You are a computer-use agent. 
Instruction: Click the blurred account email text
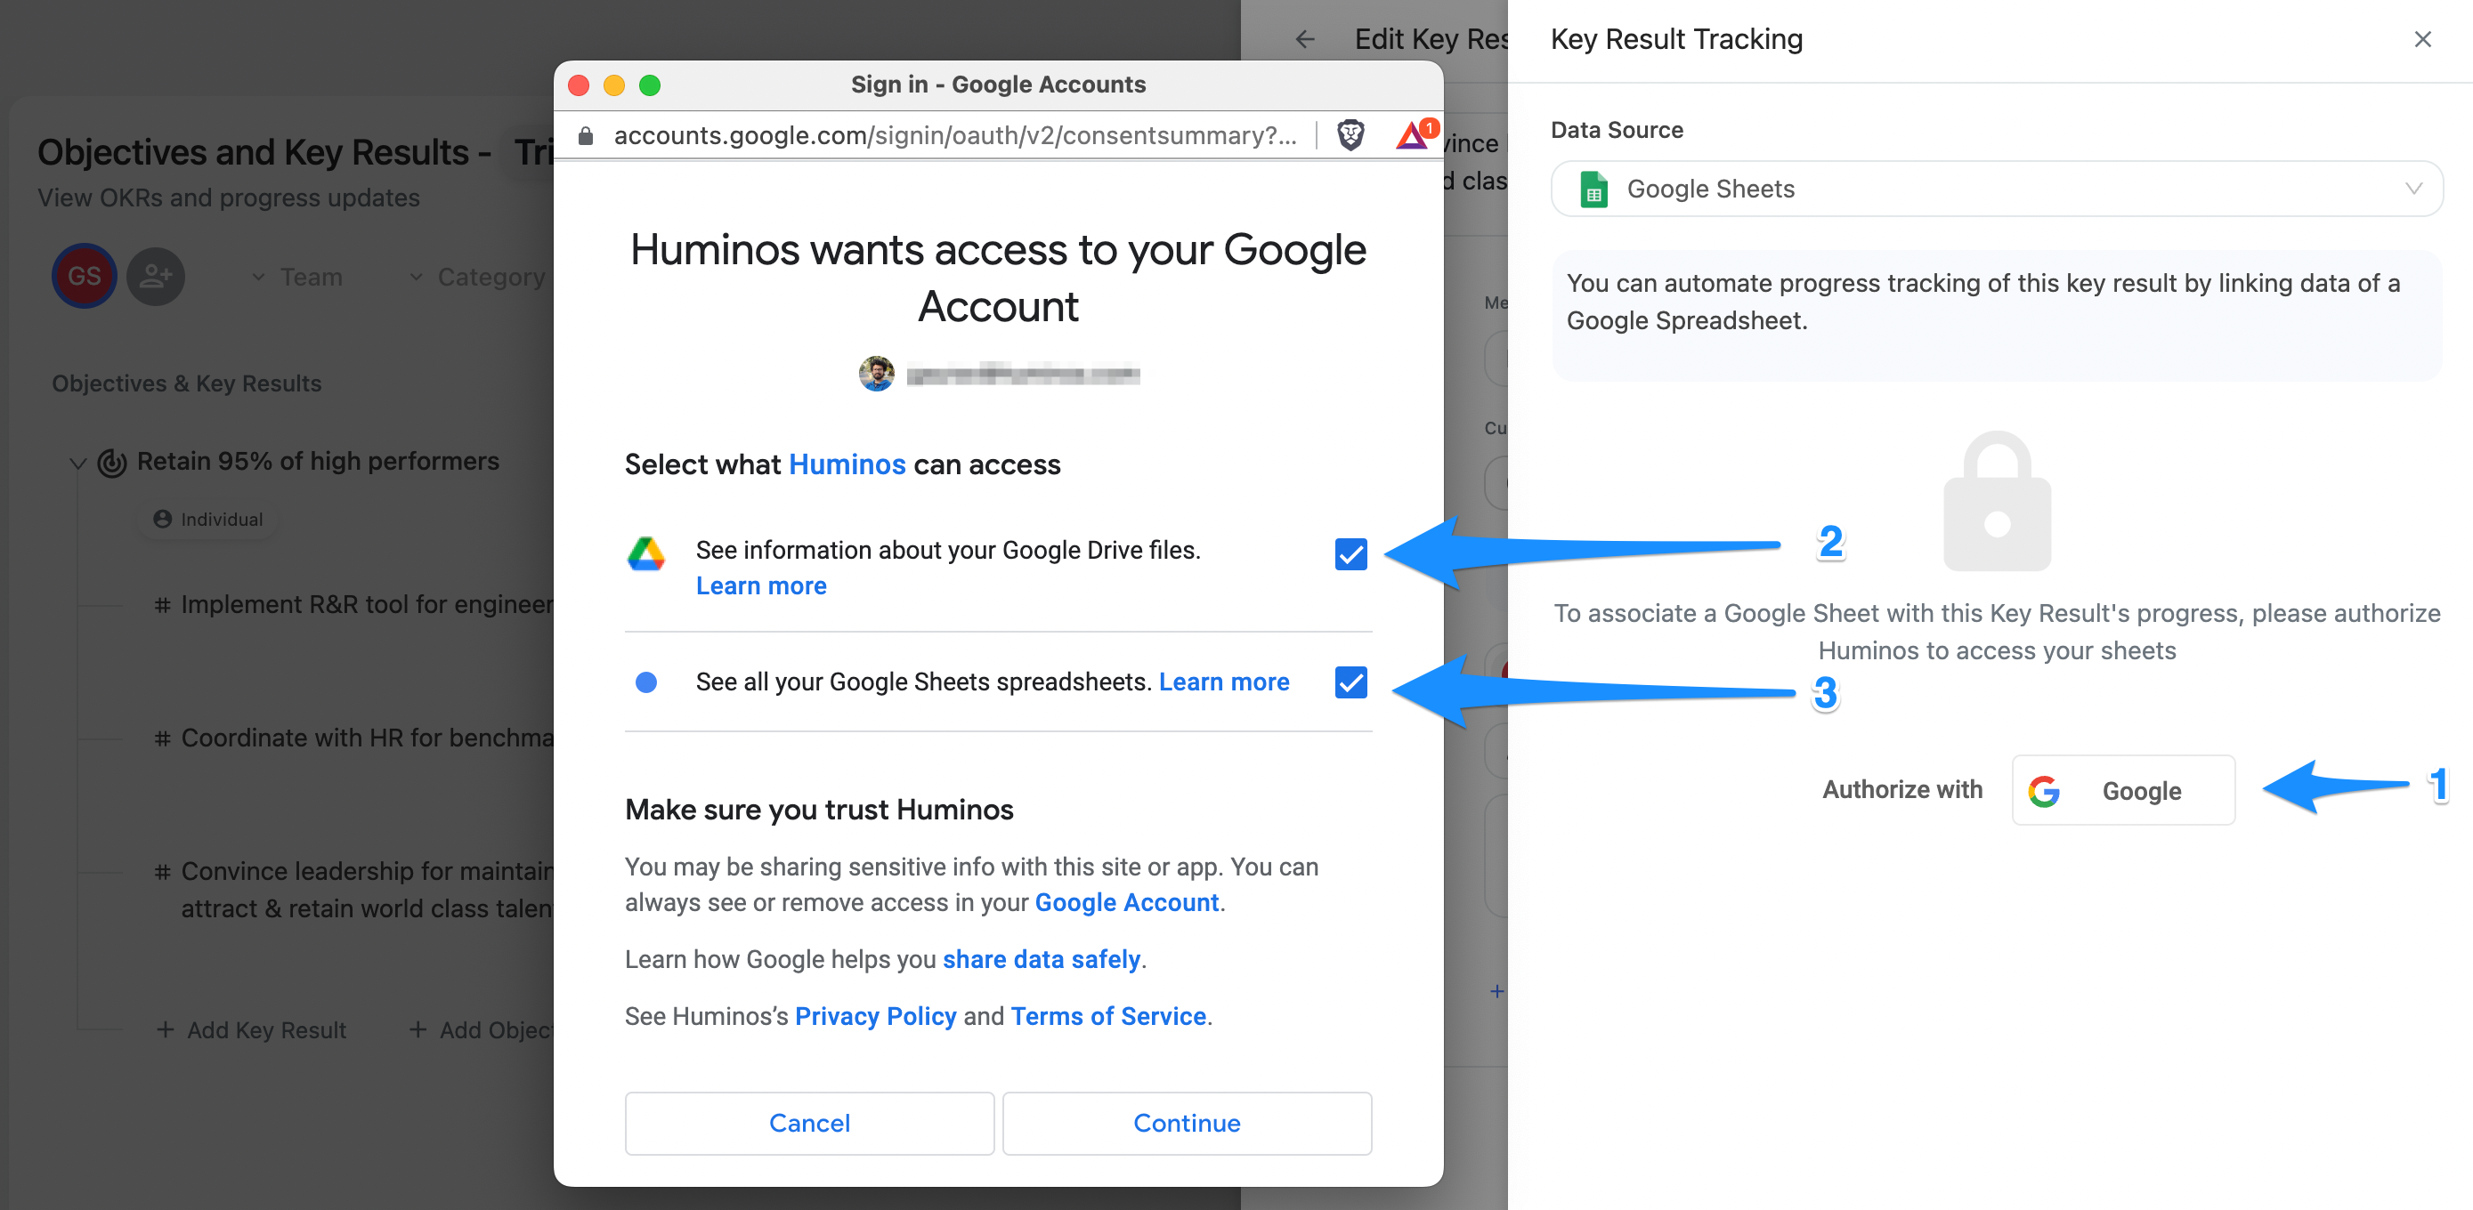point(1024,375)
